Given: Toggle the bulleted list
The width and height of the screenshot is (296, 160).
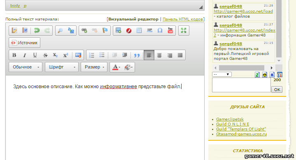Looking at the screenshot, I should point(102,55).
